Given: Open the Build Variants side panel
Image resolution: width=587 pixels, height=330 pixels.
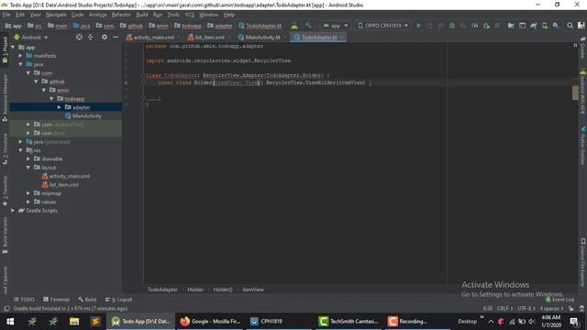Looking at the screenshot, I should (5, 235).
